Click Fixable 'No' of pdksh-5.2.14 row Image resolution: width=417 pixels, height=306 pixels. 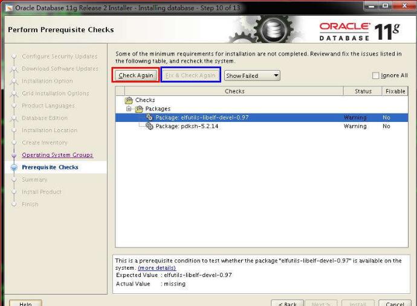click(x=386, y=126)
